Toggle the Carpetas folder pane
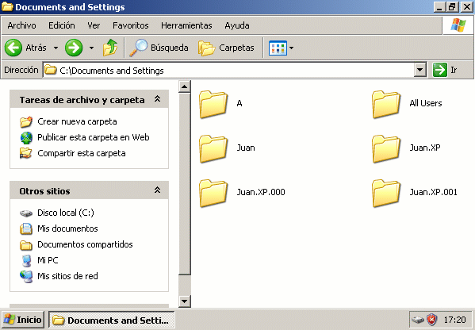Image resolution: width=475 pixels, height=330 pixels. (x=226, y=48)
